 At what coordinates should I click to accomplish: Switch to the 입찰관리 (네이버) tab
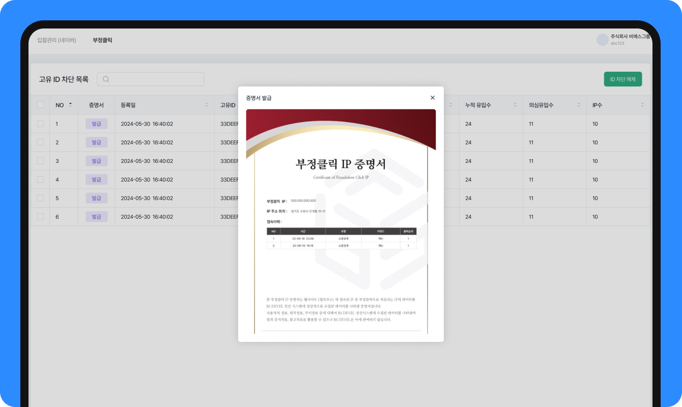pyautogui.click(x=58, y=39)
